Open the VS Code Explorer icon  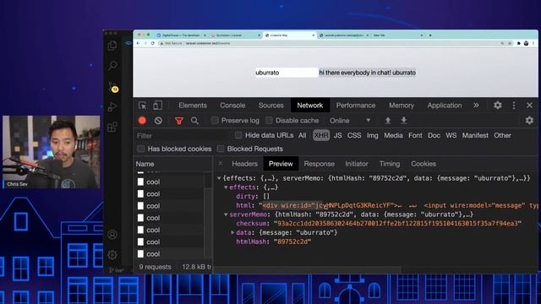pos(112,46)
